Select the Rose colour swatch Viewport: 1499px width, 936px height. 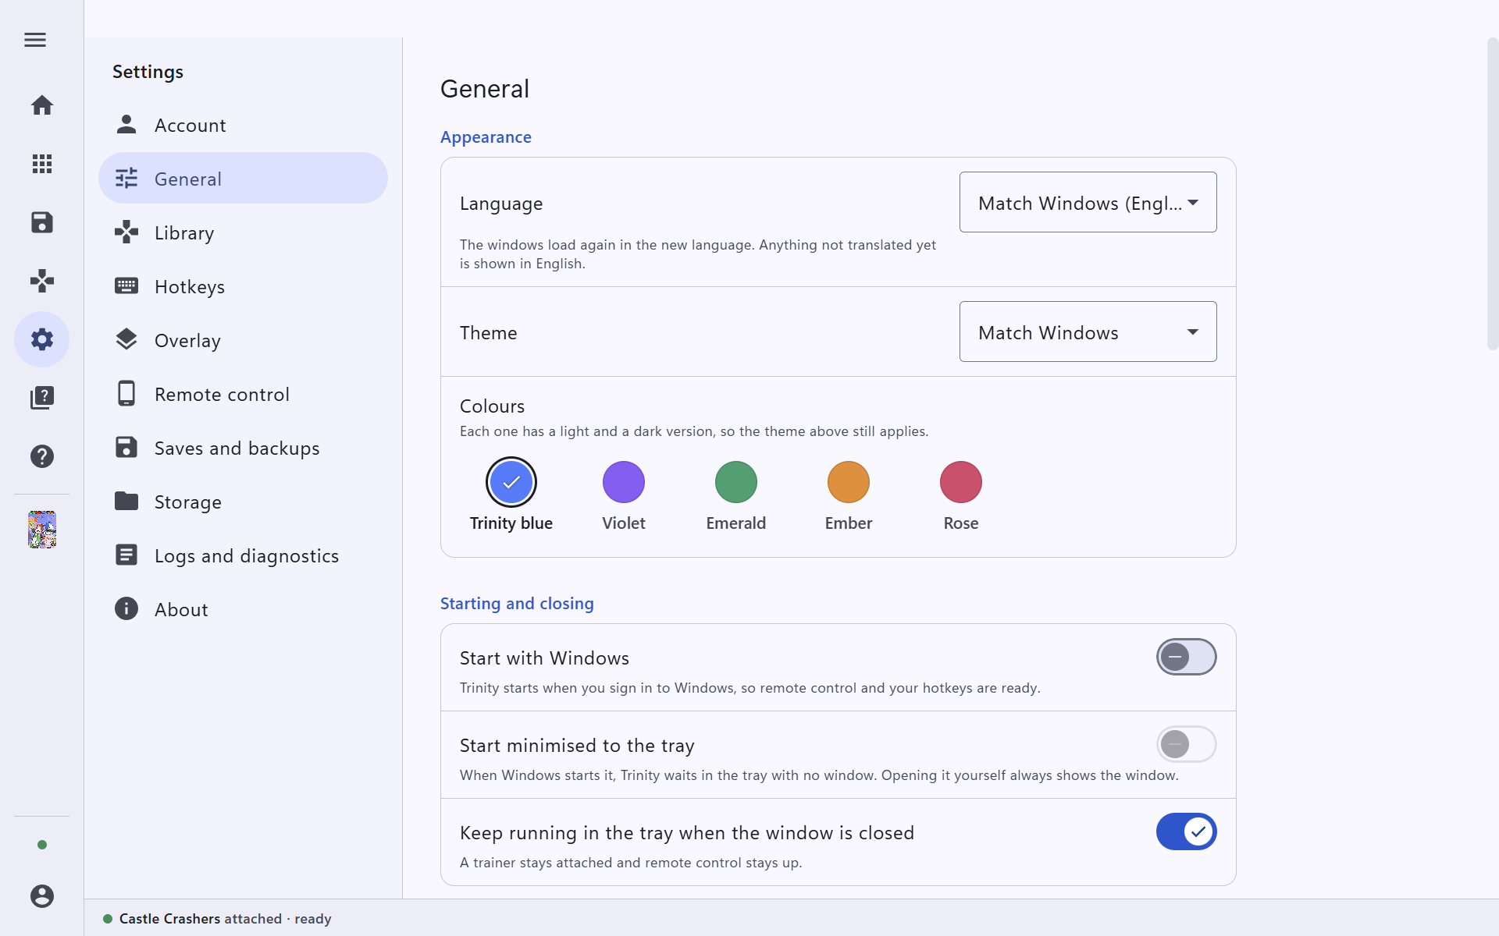point(961,482)
